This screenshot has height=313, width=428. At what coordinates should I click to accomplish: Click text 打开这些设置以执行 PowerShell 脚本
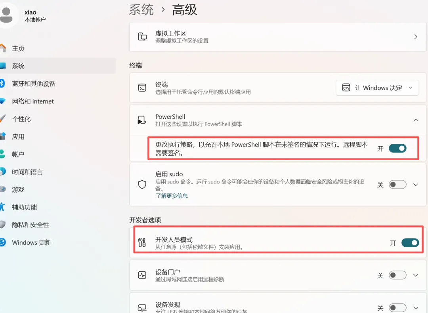199,124
